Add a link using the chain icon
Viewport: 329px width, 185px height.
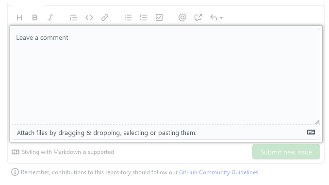(105, 17)
